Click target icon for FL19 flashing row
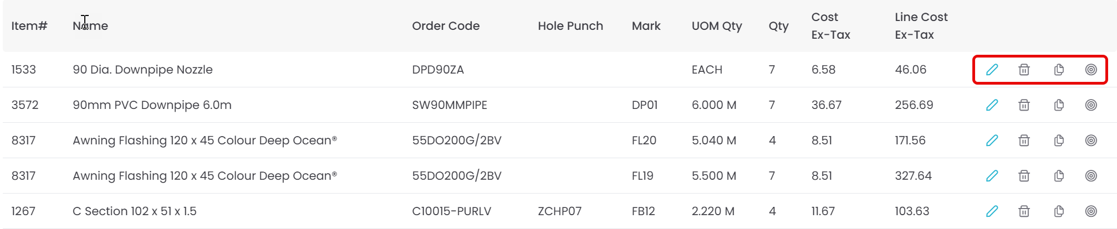1117x229 pixels. tap(1091, 176)
